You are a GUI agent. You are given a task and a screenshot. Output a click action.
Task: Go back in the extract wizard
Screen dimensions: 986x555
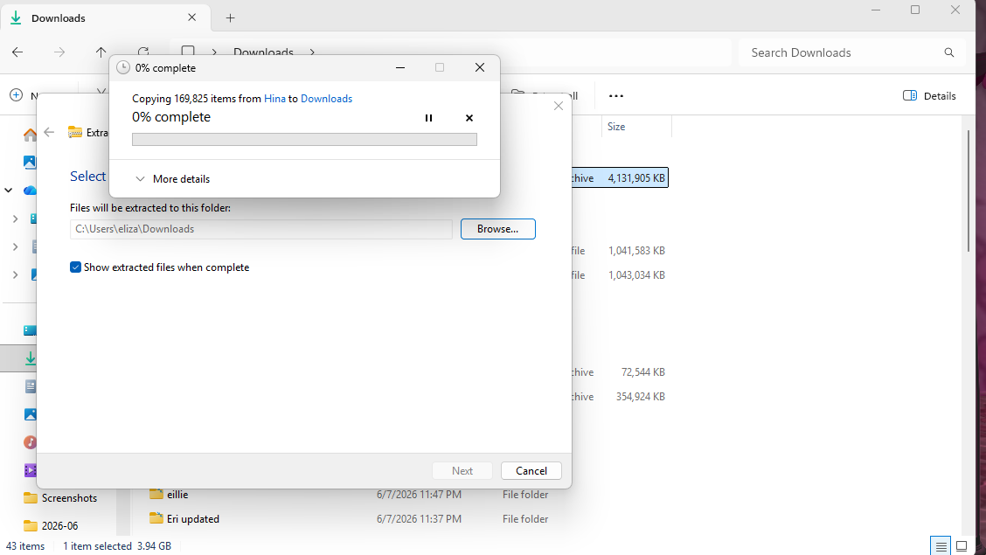[x=49, y=132]
